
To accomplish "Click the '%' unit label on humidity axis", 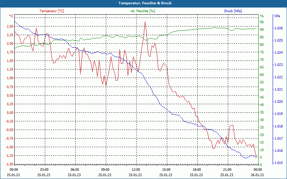I will (x=262, y=16).
